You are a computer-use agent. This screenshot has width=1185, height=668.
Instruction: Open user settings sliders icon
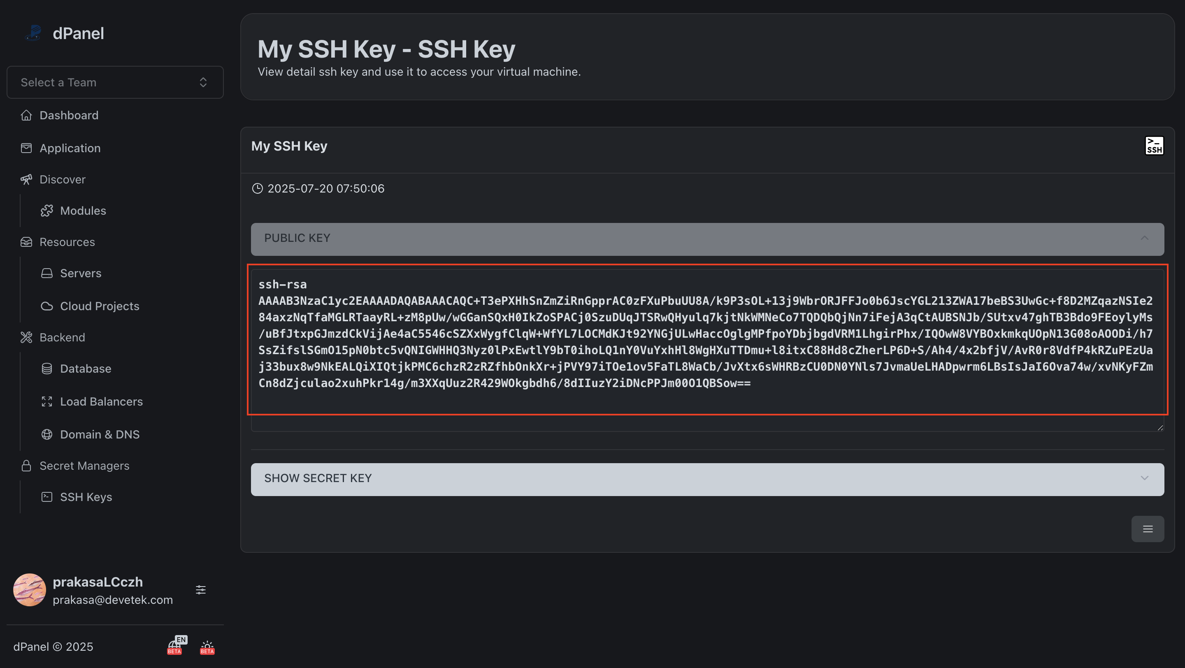[200, 590]
